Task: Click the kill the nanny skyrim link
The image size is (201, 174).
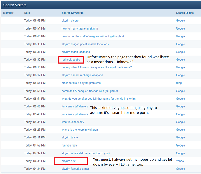Action: point(98,99)
